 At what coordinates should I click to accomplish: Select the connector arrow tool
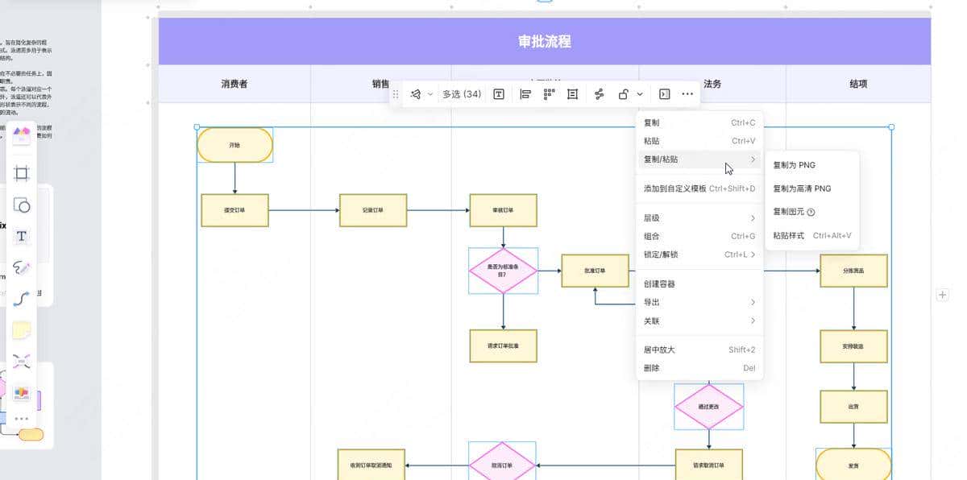22,300
